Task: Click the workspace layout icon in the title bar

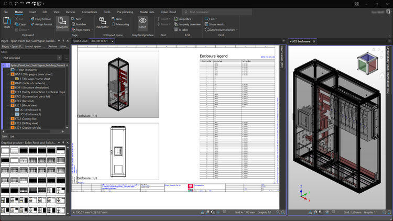Action: (356, 4)
